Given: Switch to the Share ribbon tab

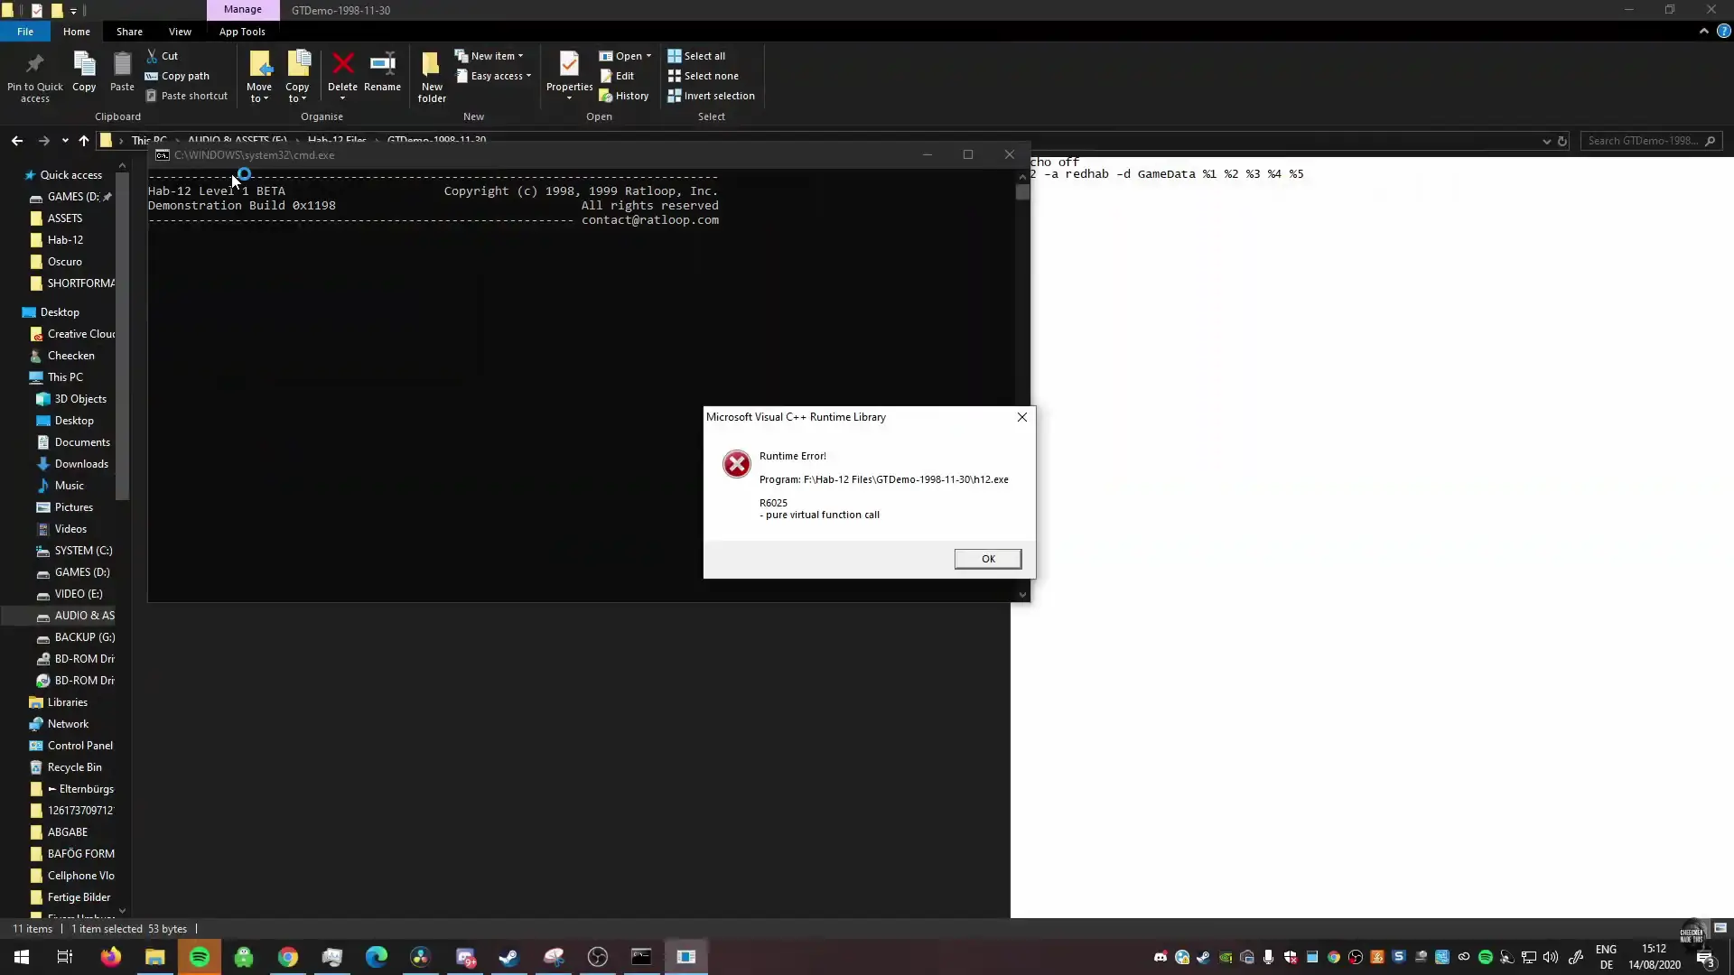Looking at the screenshot, I should click(129, 31).
